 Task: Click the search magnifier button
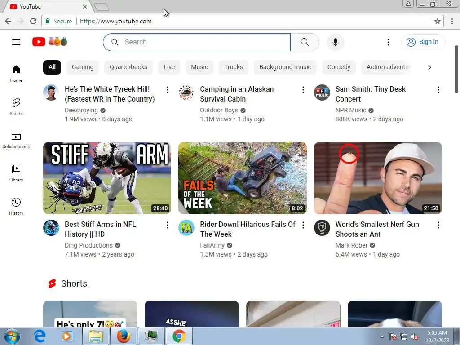click(305, 42)
